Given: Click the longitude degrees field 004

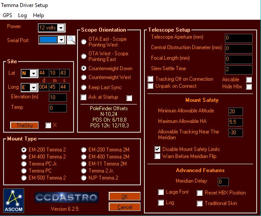Looking at the screenshot, I should coord(44,87).
